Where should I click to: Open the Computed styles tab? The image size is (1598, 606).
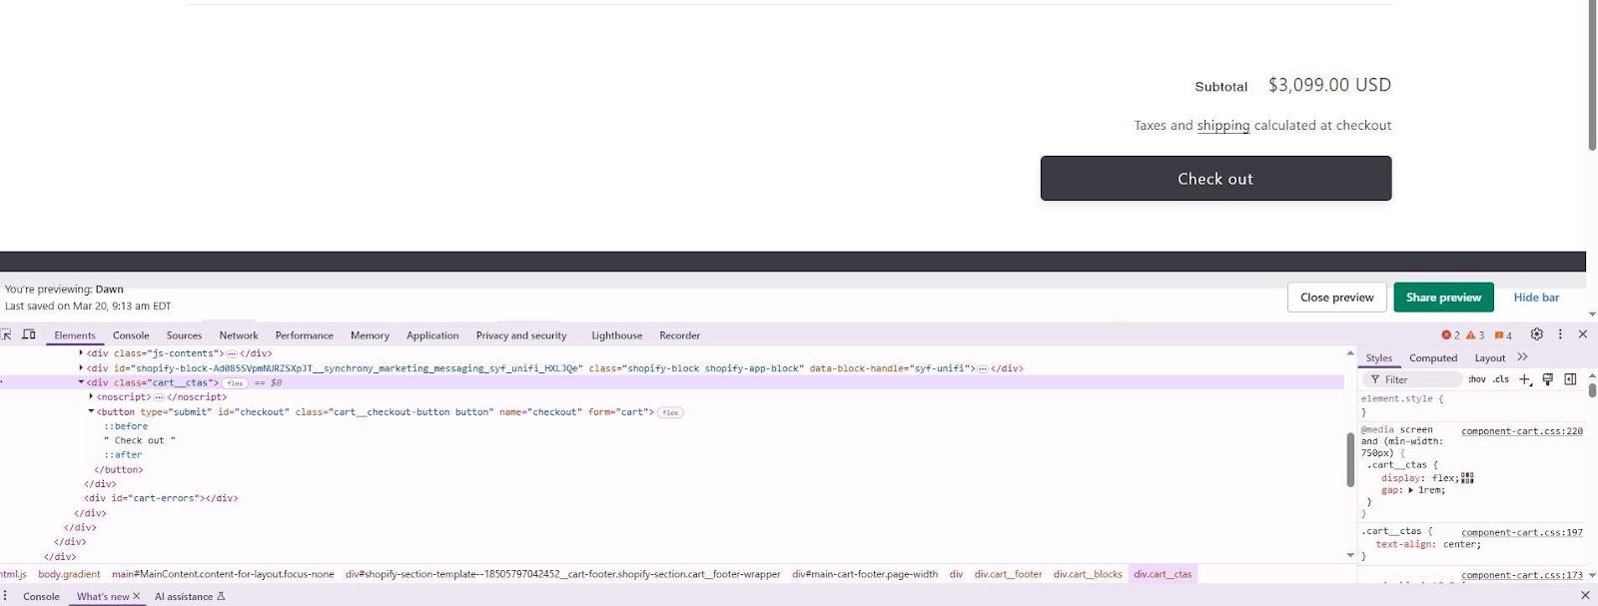point(1432,358)
